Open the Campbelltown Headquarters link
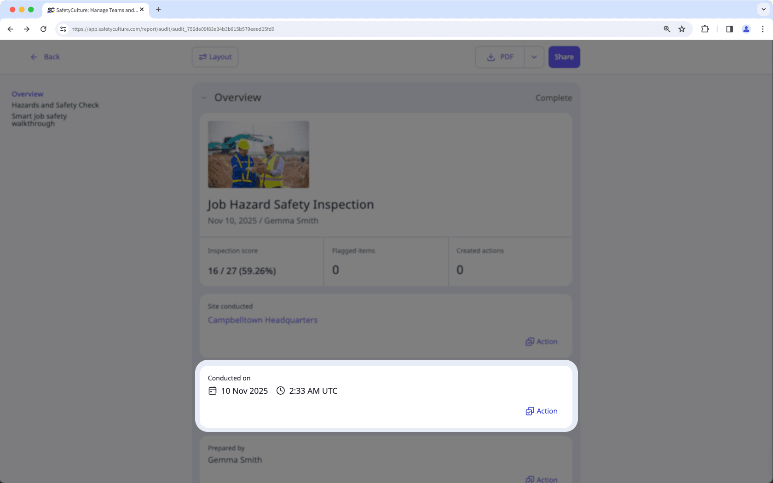 pyautogui.click(x=262, y=320)
